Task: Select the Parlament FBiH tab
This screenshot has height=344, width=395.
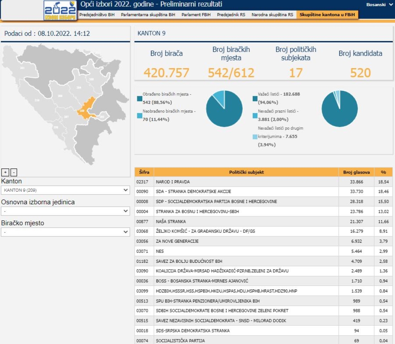Action: click(196, 15)
